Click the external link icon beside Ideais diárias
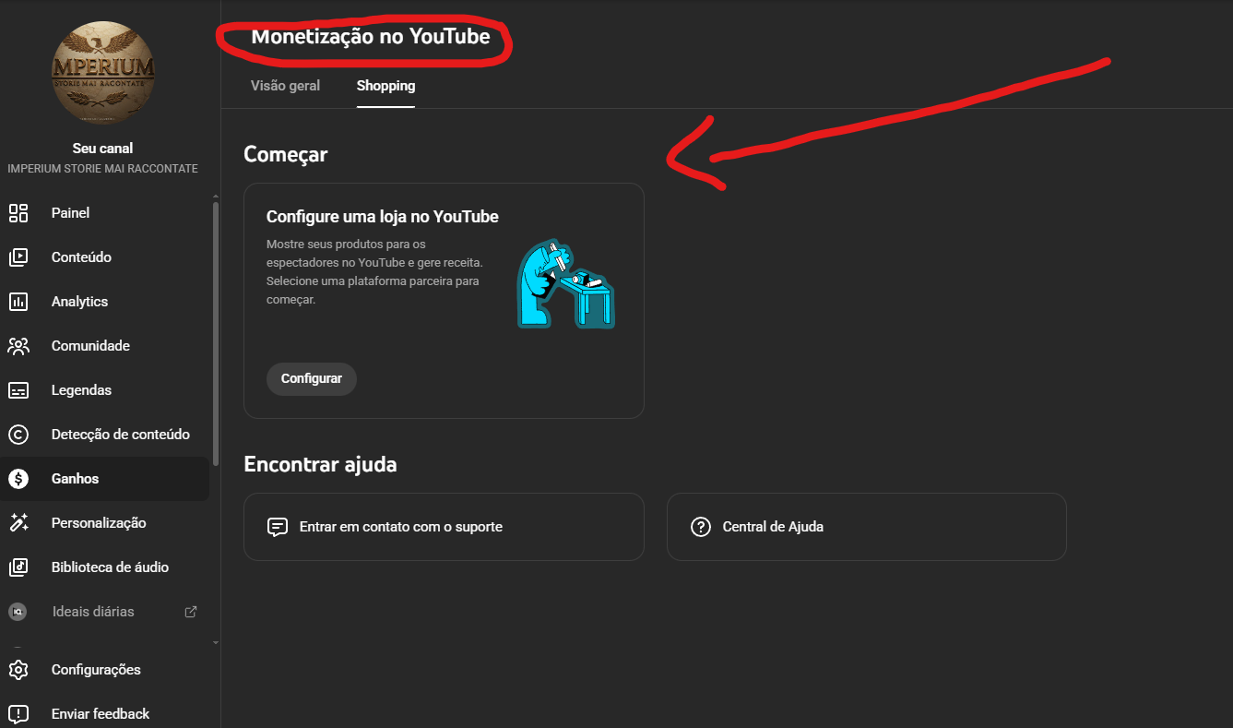Screen dimensions: 1233x728 point(191,612)
